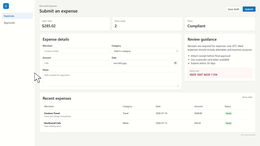Select the Items ready count 2

tap(116, 26)
